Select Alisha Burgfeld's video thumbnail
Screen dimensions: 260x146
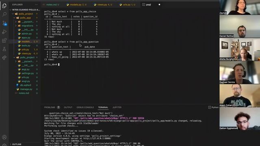pyautogui.click(x=240, y=49)
